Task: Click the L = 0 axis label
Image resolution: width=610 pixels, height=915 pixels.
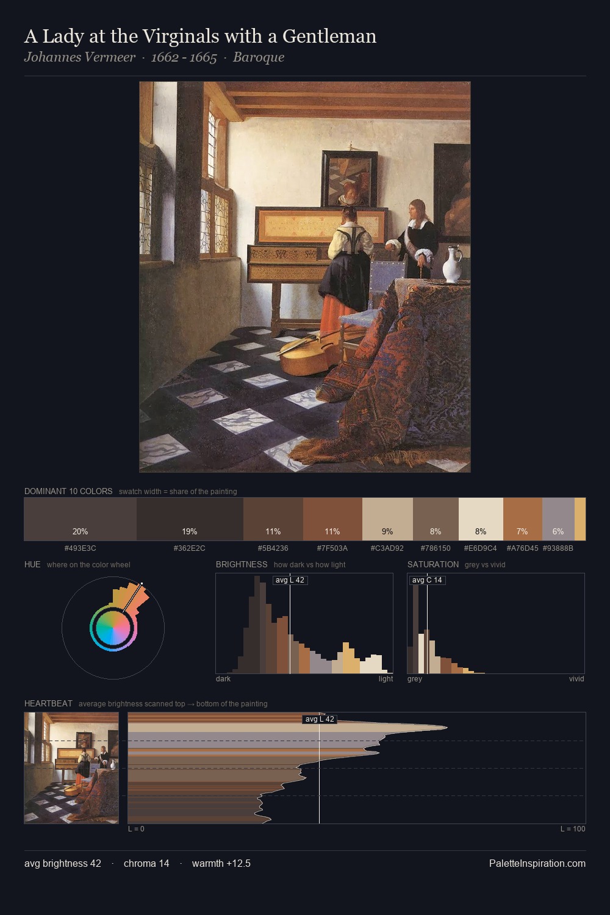Action: [136, 829]
